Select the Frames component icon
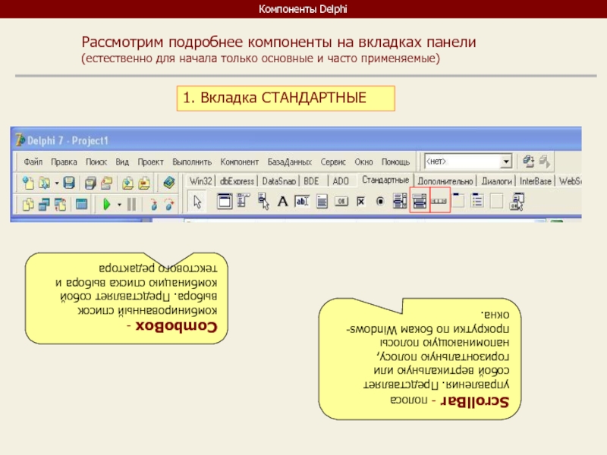This screenshot has width=607, height=455. click(225, 201)
